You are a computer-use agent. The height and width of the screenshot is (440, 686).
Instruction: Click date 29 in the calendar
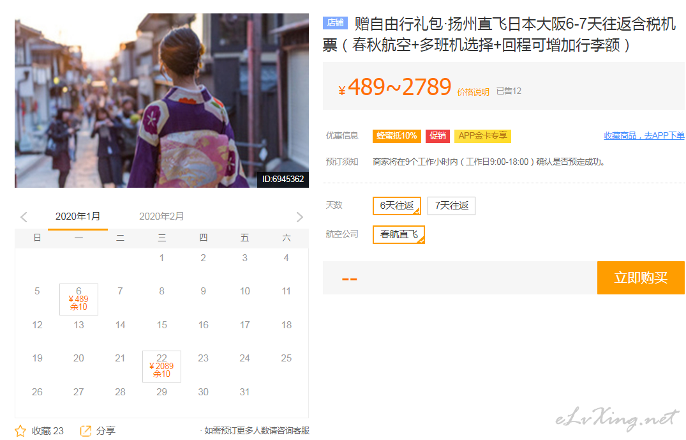(162, 392)
